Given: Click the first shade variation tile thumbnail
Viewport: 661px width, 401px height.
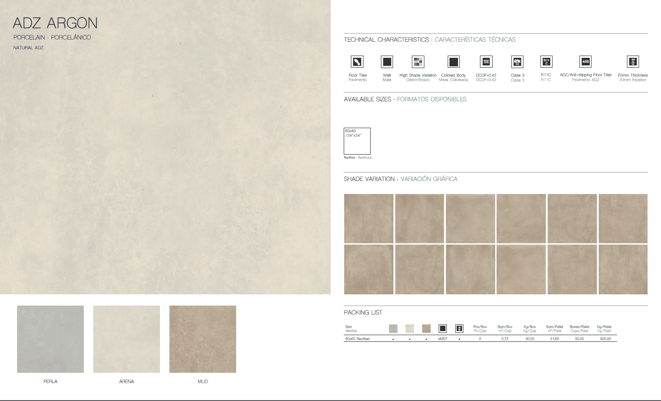Looking at the screenshot, I should [x=368, y=219].
